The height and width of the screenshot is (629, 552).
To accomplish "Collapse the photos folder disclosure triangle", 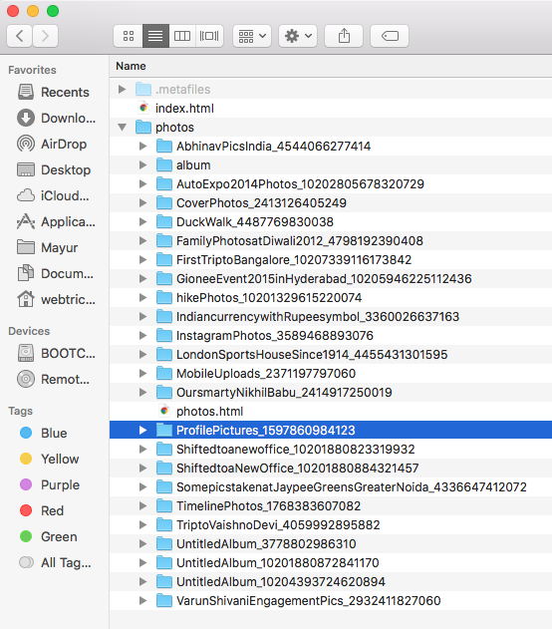I will (x=123, y=128).
